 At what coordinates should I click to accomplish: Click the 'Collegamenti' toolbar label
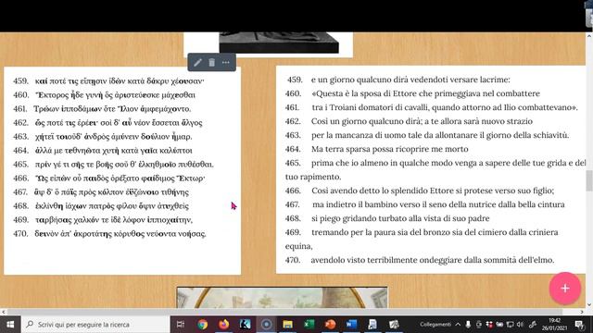pyautogui.click(x=435, y=325)
